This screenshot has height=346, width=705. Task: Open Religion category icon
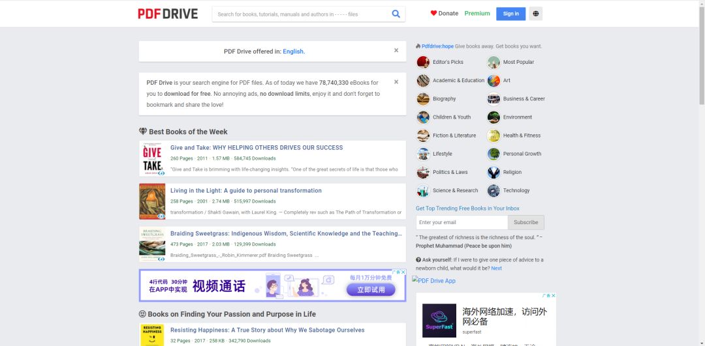[493, 172]
